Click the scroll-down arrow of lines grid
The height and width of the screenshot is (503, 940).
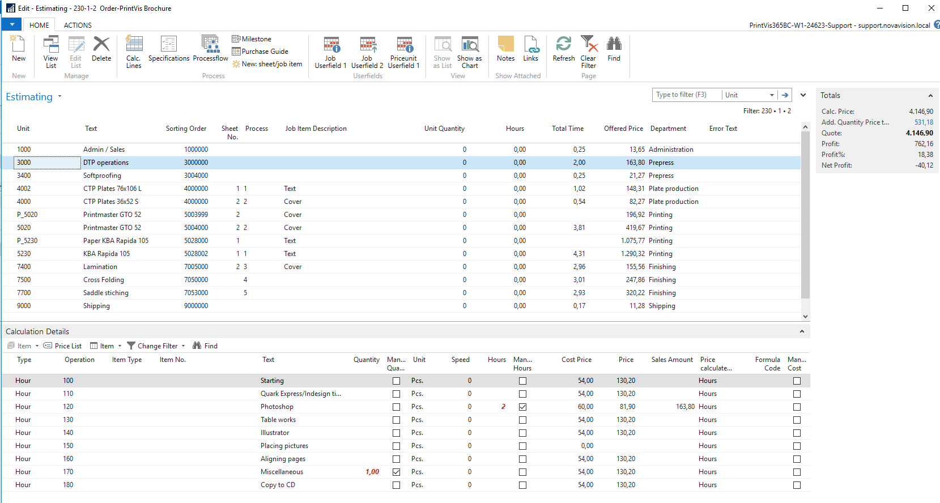[x=805, y=317]
